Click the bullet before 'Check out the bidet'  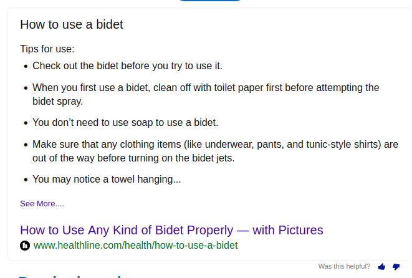point(26,66)
